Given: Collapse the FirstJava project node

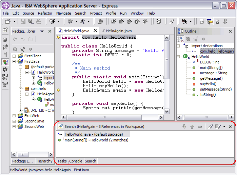Looking at the screenshot, I should click(14, 62).
